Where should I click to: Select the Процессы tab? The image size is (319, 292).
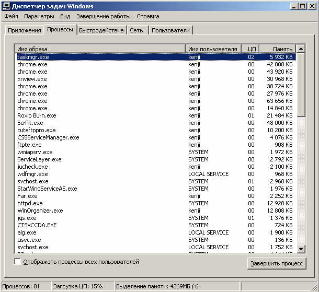pos(60,30)
